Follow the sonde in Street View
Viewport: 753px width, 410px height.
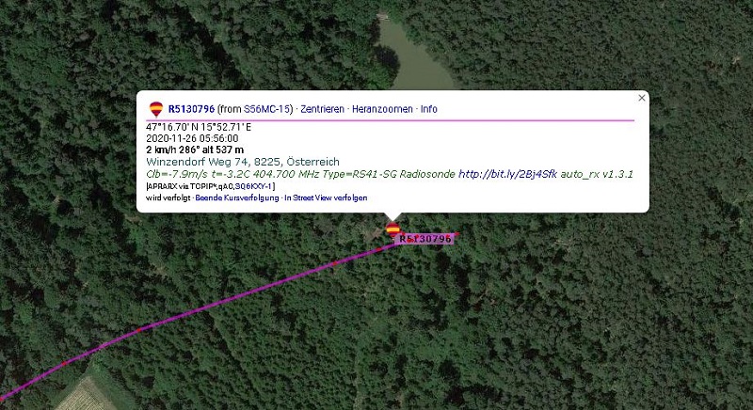[x=326, y=197]
